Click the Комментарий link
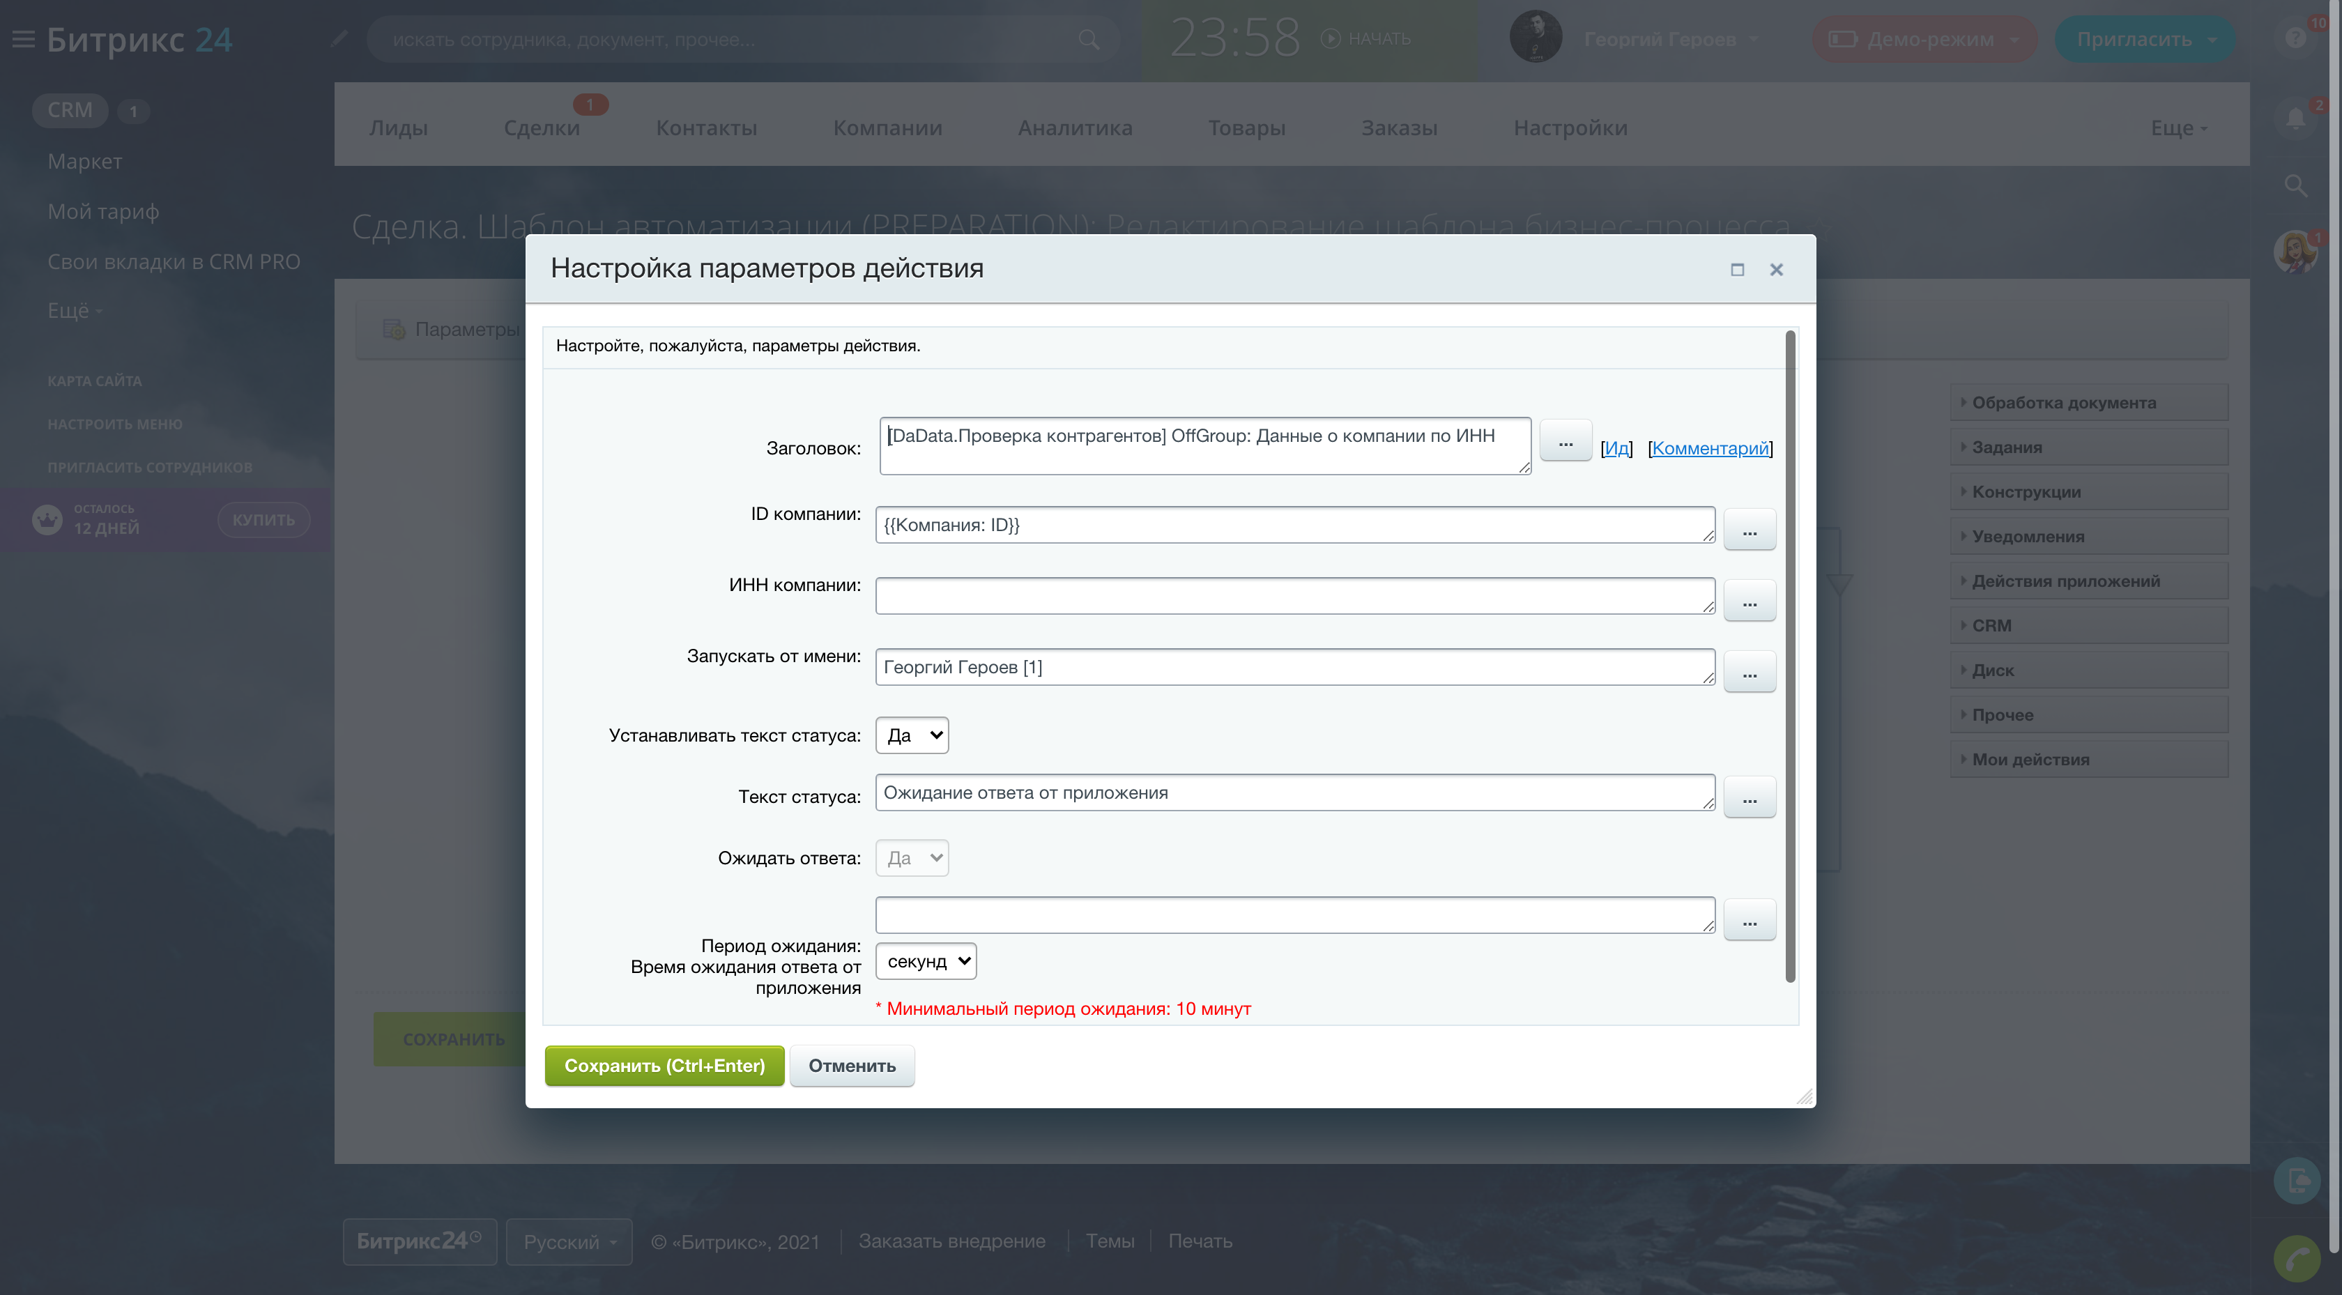2342x1295 pixels. (1709, 448)
